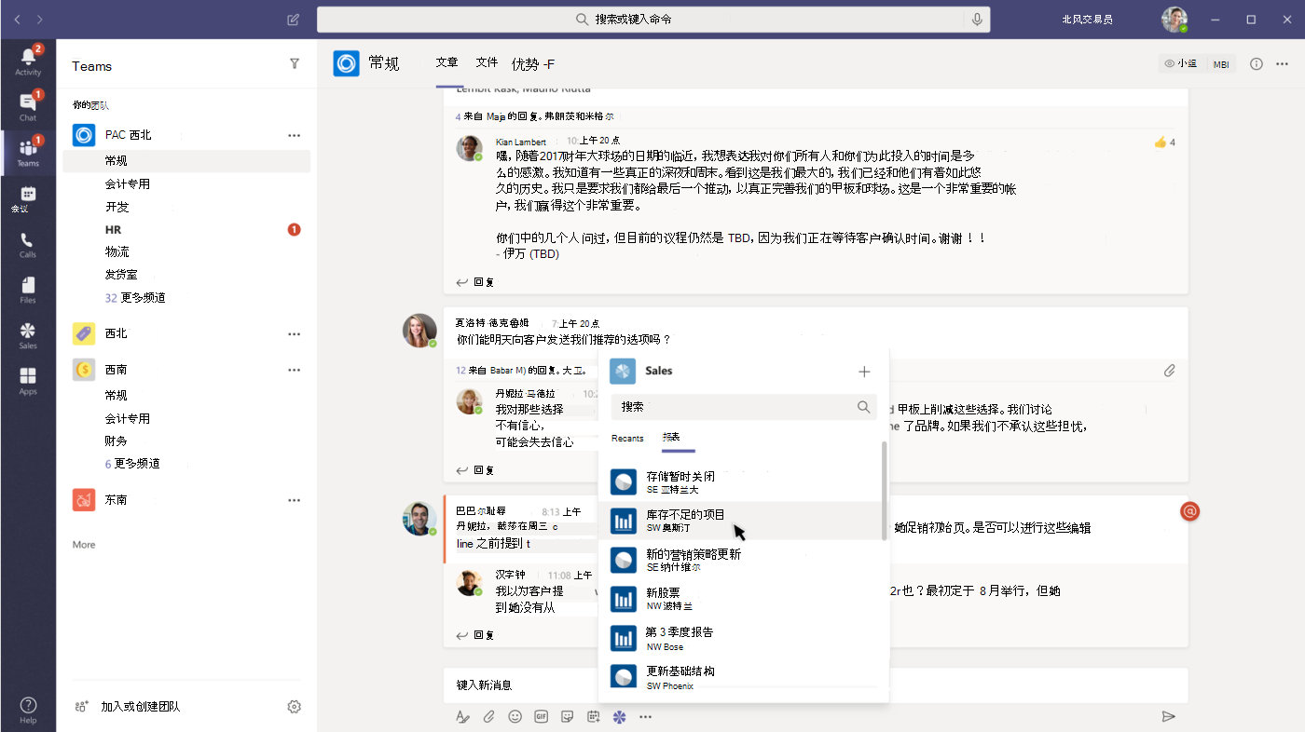
Task: Click the Sales popup vertical scrollbar
Action: point(884,491)
